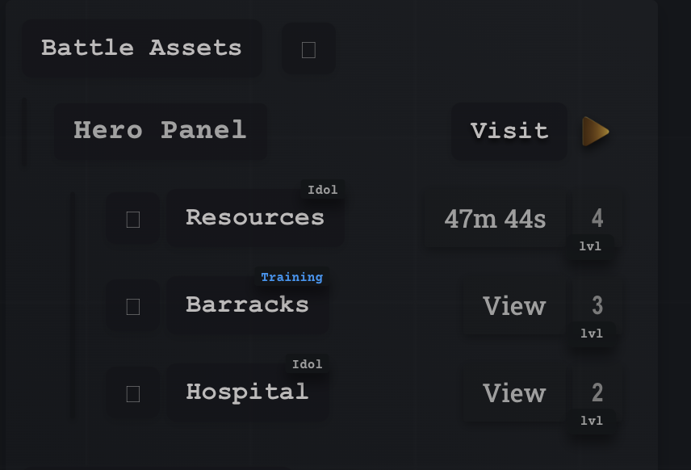Click the Idol tag above Resources
Screen dimensions: 691x470
pyautogui.click(x=323, y=190)
